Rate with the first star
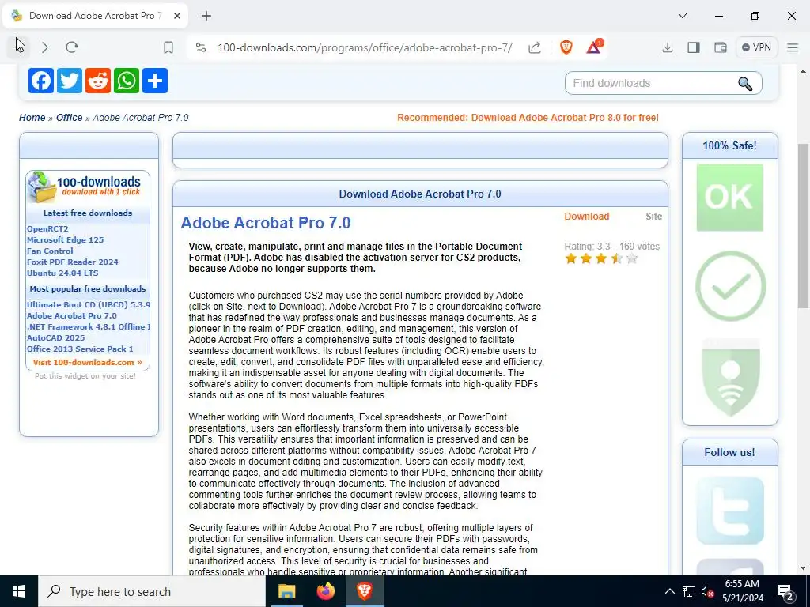 tap(571, 258)
